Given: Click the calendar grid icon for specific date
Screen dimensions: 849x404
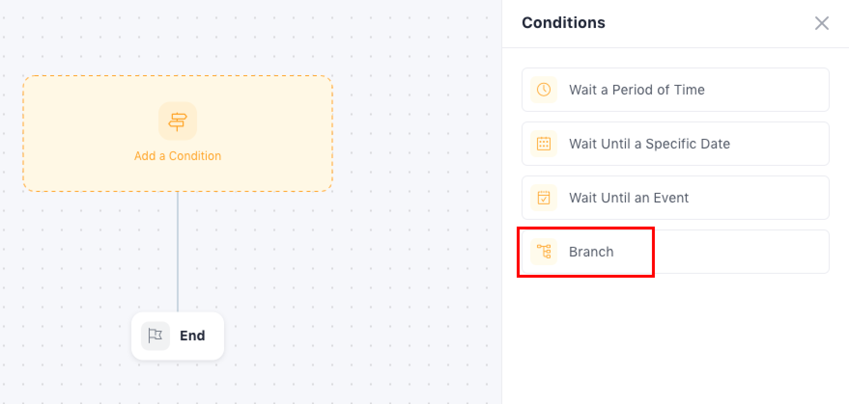Looking at the screenshot, I should [544, 144].
